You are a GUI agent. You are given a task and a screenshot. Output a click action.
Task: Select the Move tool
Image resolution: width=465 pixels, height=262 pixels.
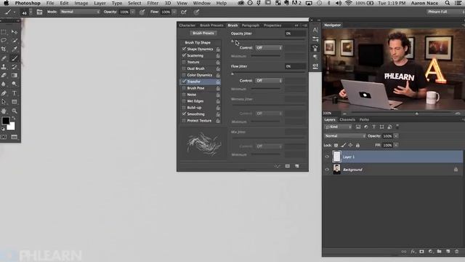pos(15,32)
